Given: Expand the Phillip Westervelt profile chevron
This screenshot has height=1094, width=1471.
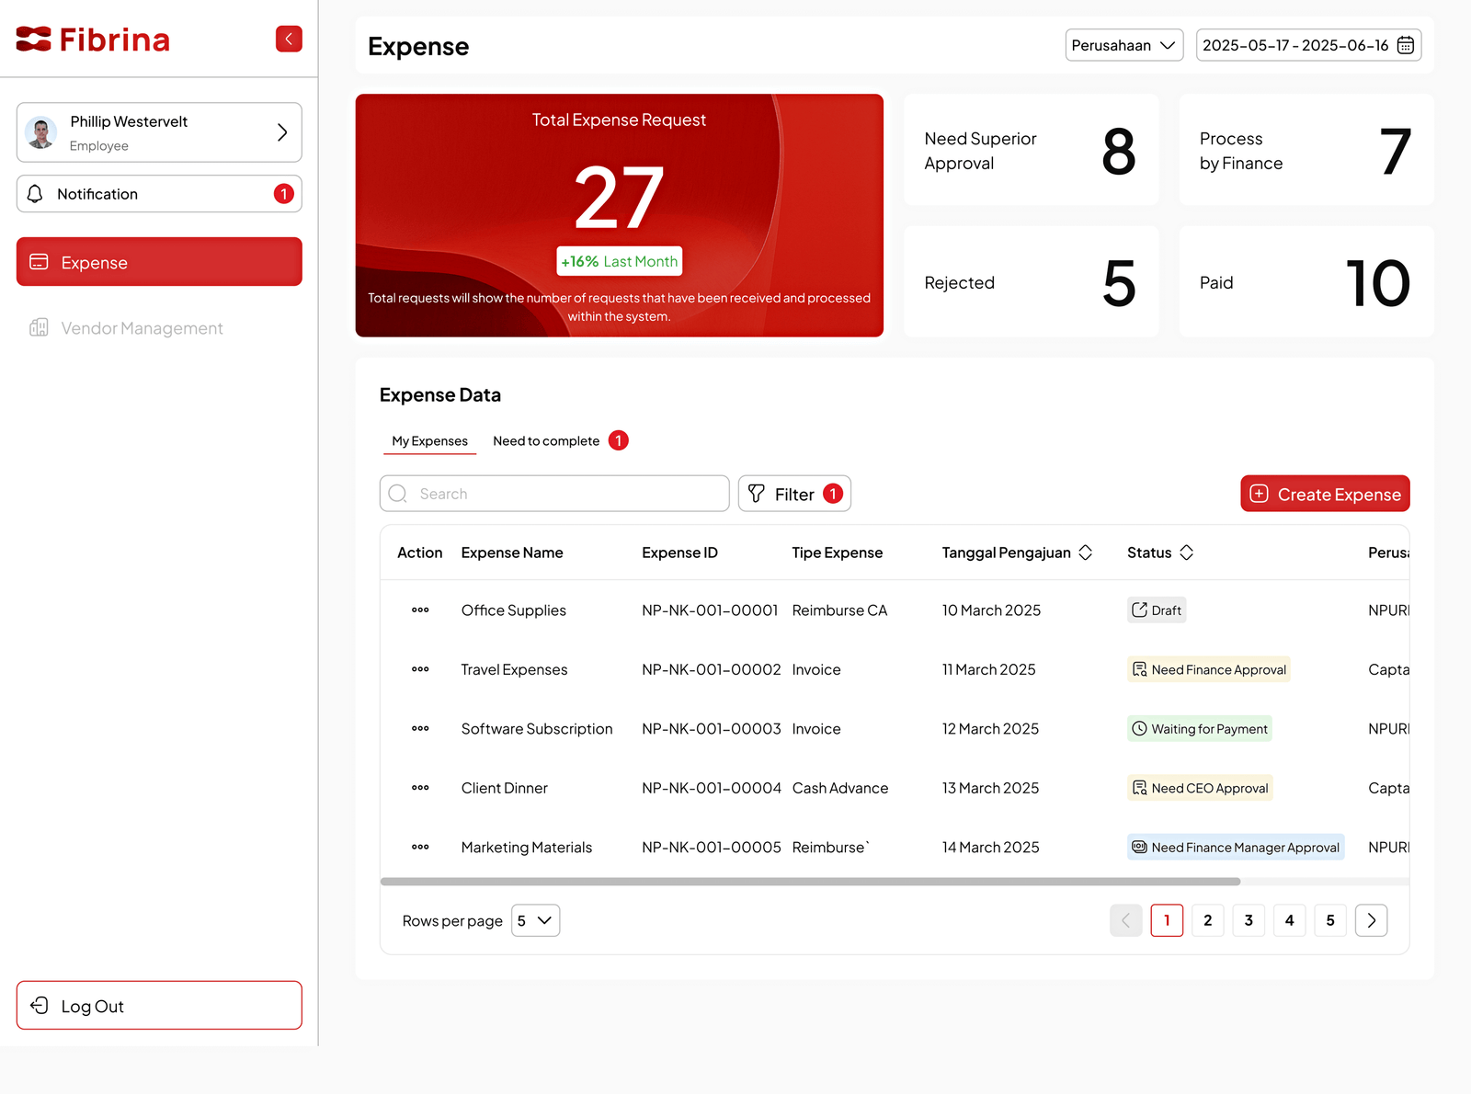Looking at the screenshot, I should pyautogui.click(x=282, y=132).
